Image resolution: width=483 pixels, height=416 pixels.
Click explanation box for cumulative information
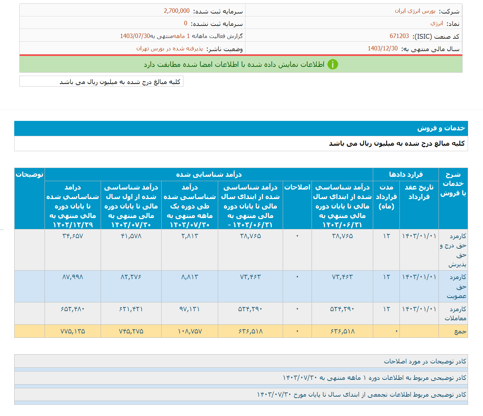(241, 394)
